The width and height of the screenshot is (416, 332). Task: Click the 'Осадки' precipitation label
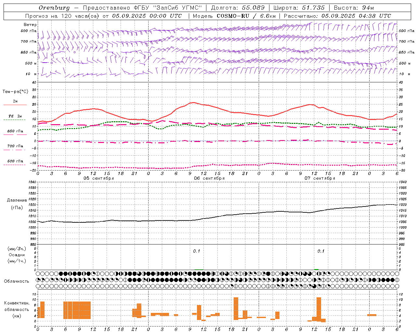click(x=17, y=255)
